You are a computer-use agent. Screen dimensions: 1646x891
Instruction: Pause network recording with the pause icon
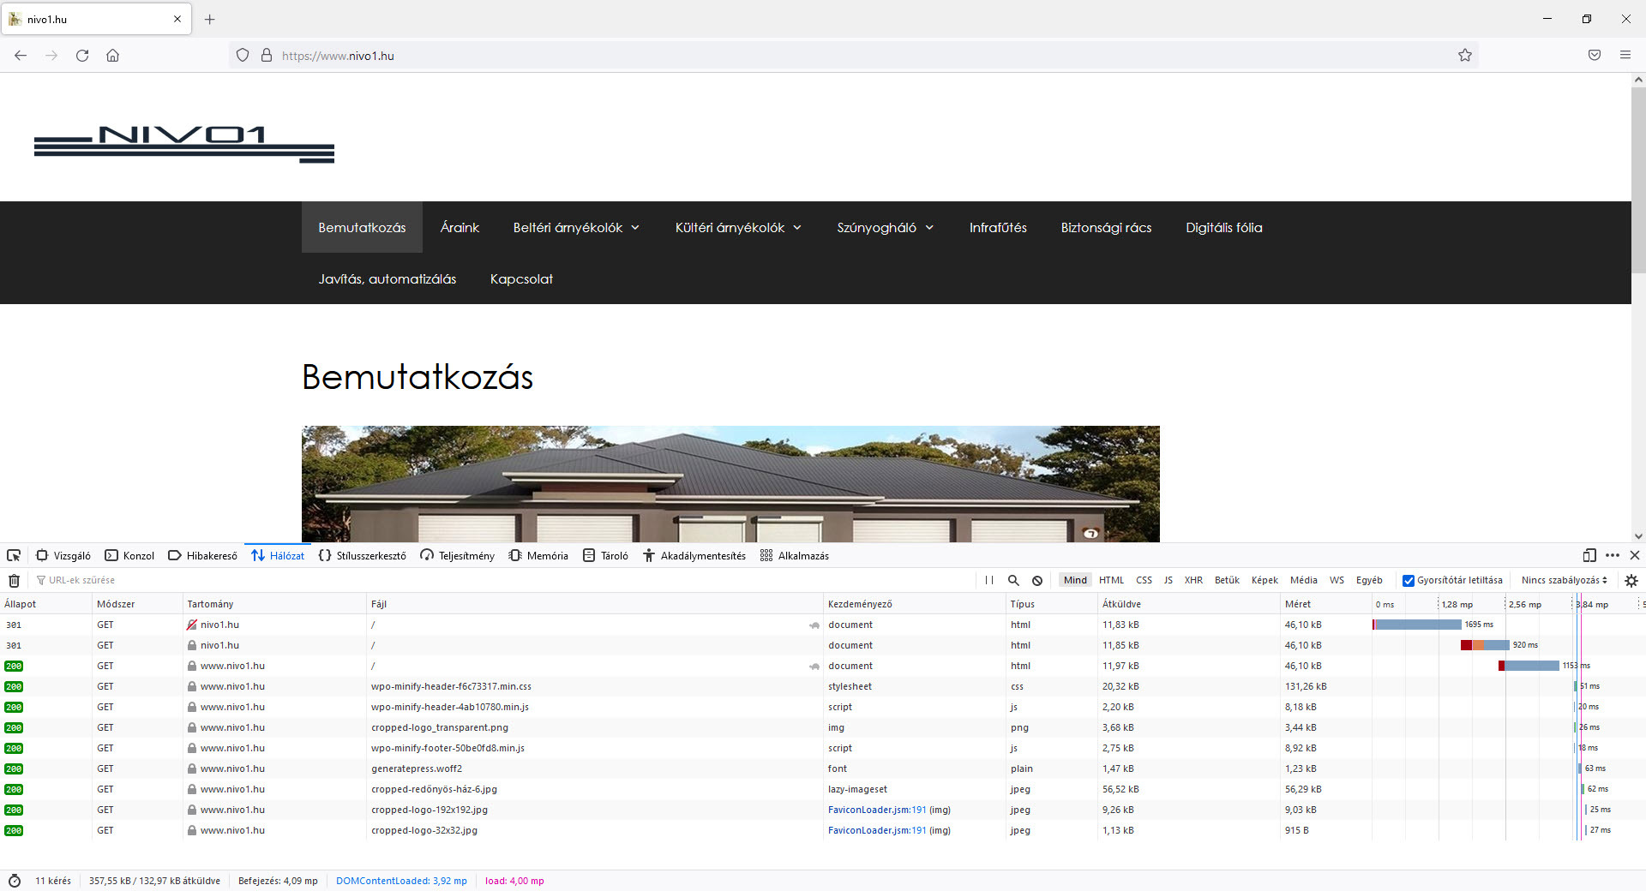tap(989, 580)
